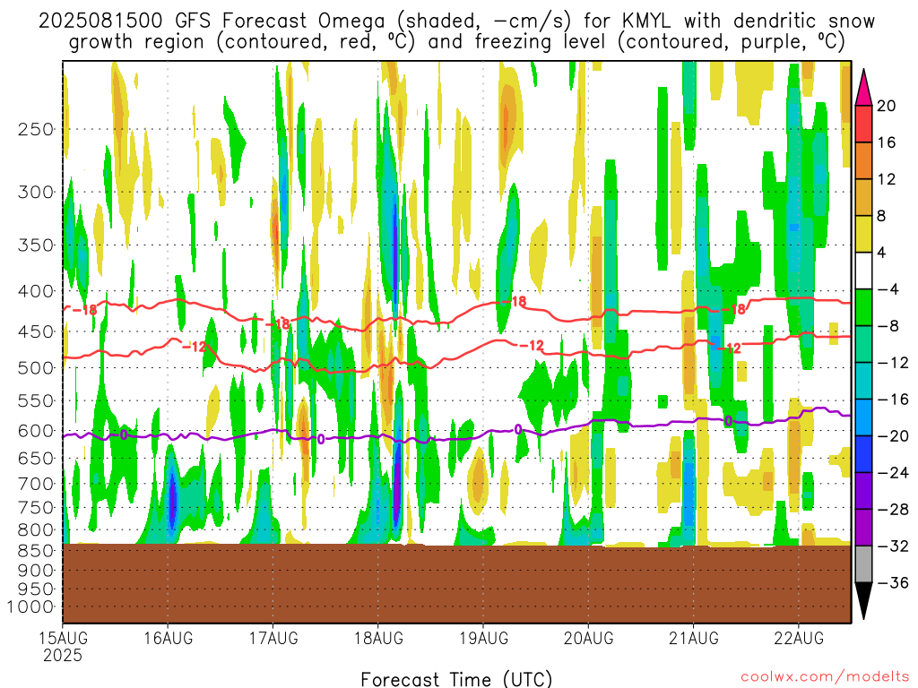
Task: Click the 600 pressure level label
Action: [x=36, y=431]
